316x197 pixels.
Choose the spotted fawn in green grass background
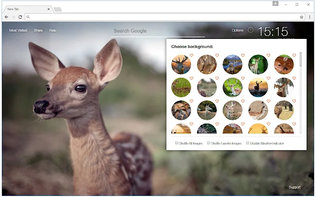pos(181,88)
